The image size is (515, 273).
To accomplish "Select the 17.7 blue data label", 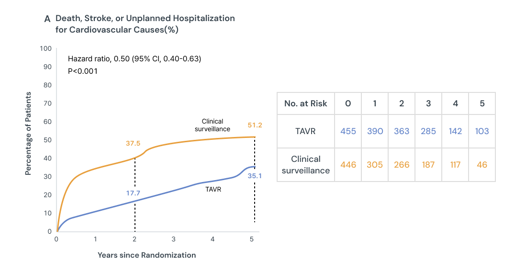I will [134, 193].
